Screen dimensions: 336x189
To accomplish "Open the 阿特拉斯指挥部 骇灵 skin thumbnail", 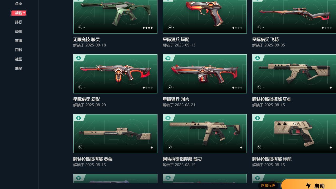I will pos(205,134).
